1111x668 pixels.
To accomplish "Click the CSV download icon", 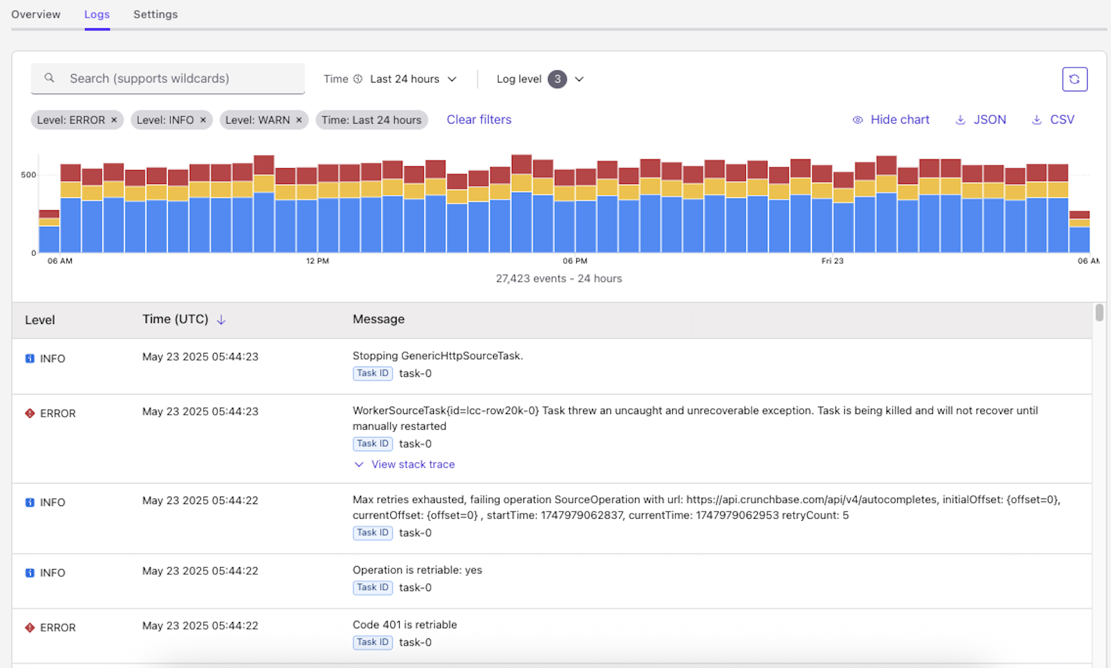I will pyautogui.click(x=1036, y=120).
